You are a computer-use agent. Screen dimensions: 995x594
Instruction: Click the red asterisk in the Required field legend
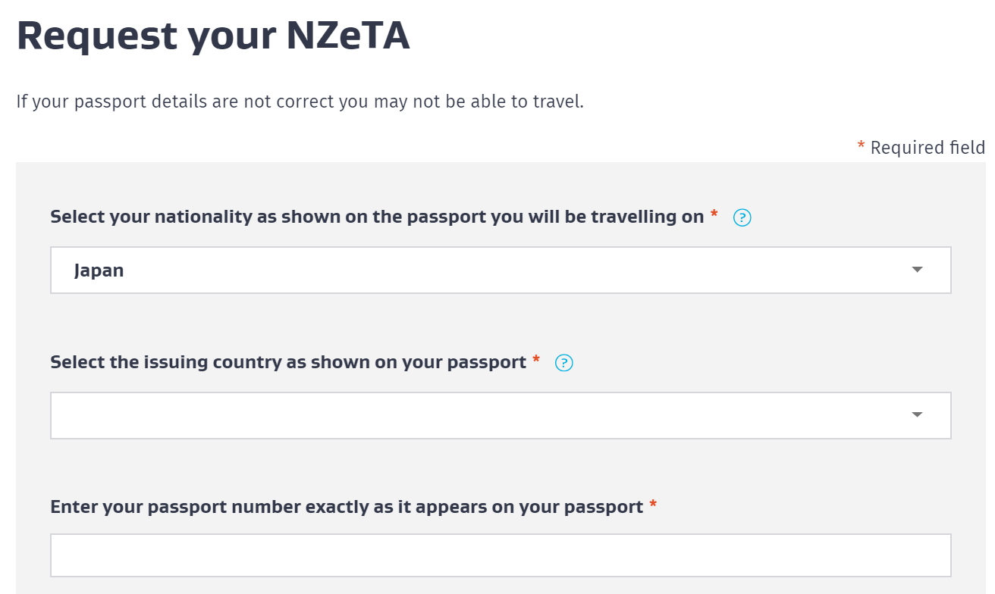pos(861,146)
